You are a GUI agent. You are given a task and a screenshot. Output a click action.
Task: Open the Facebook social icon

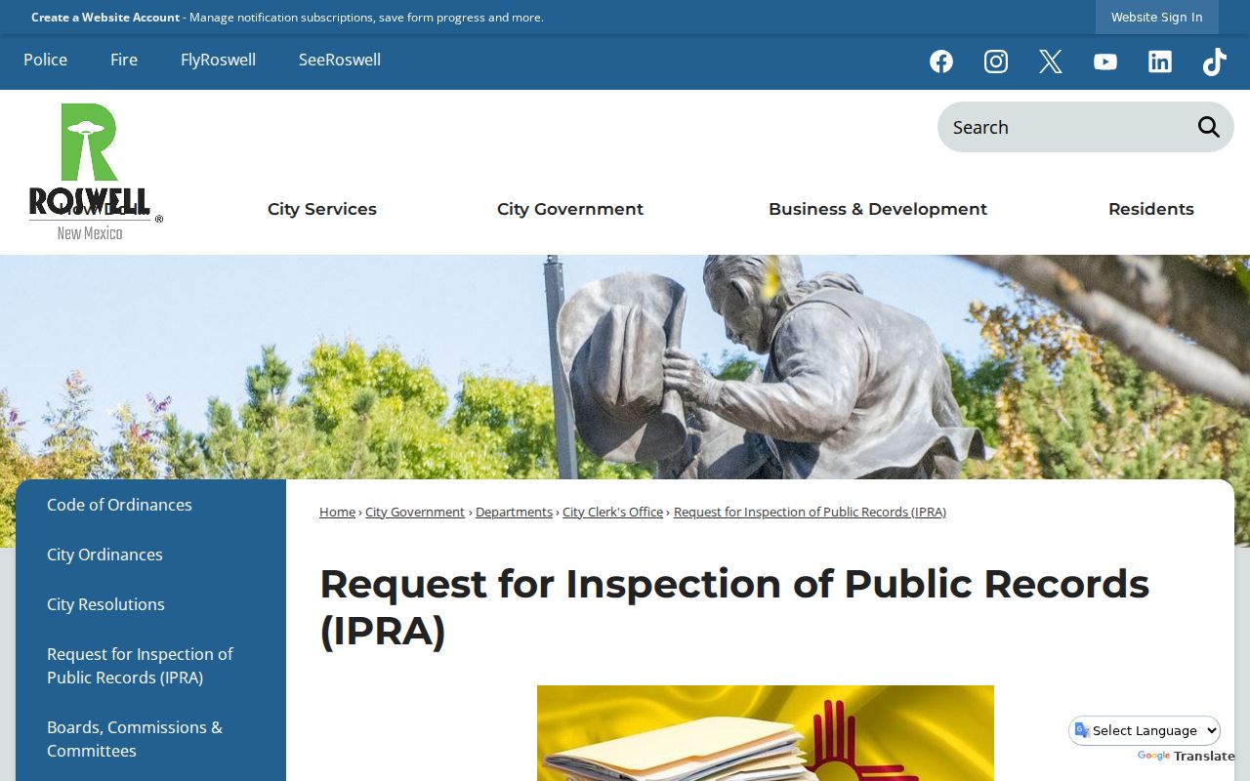click(941, 62)
